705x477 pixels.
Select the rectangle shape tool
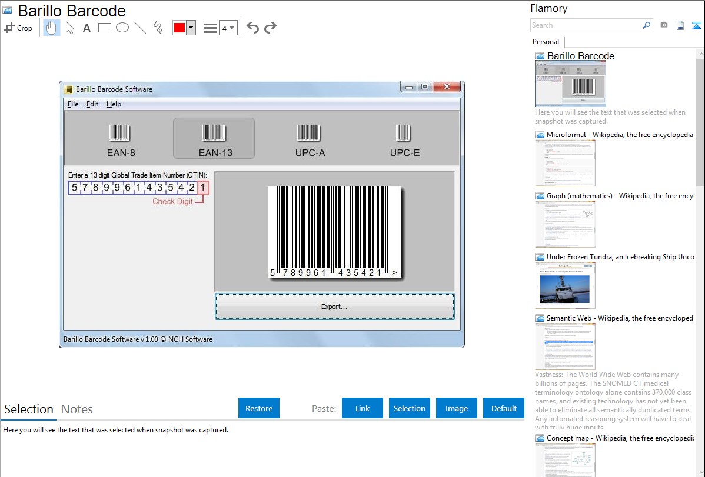click(x=105, y=28)
